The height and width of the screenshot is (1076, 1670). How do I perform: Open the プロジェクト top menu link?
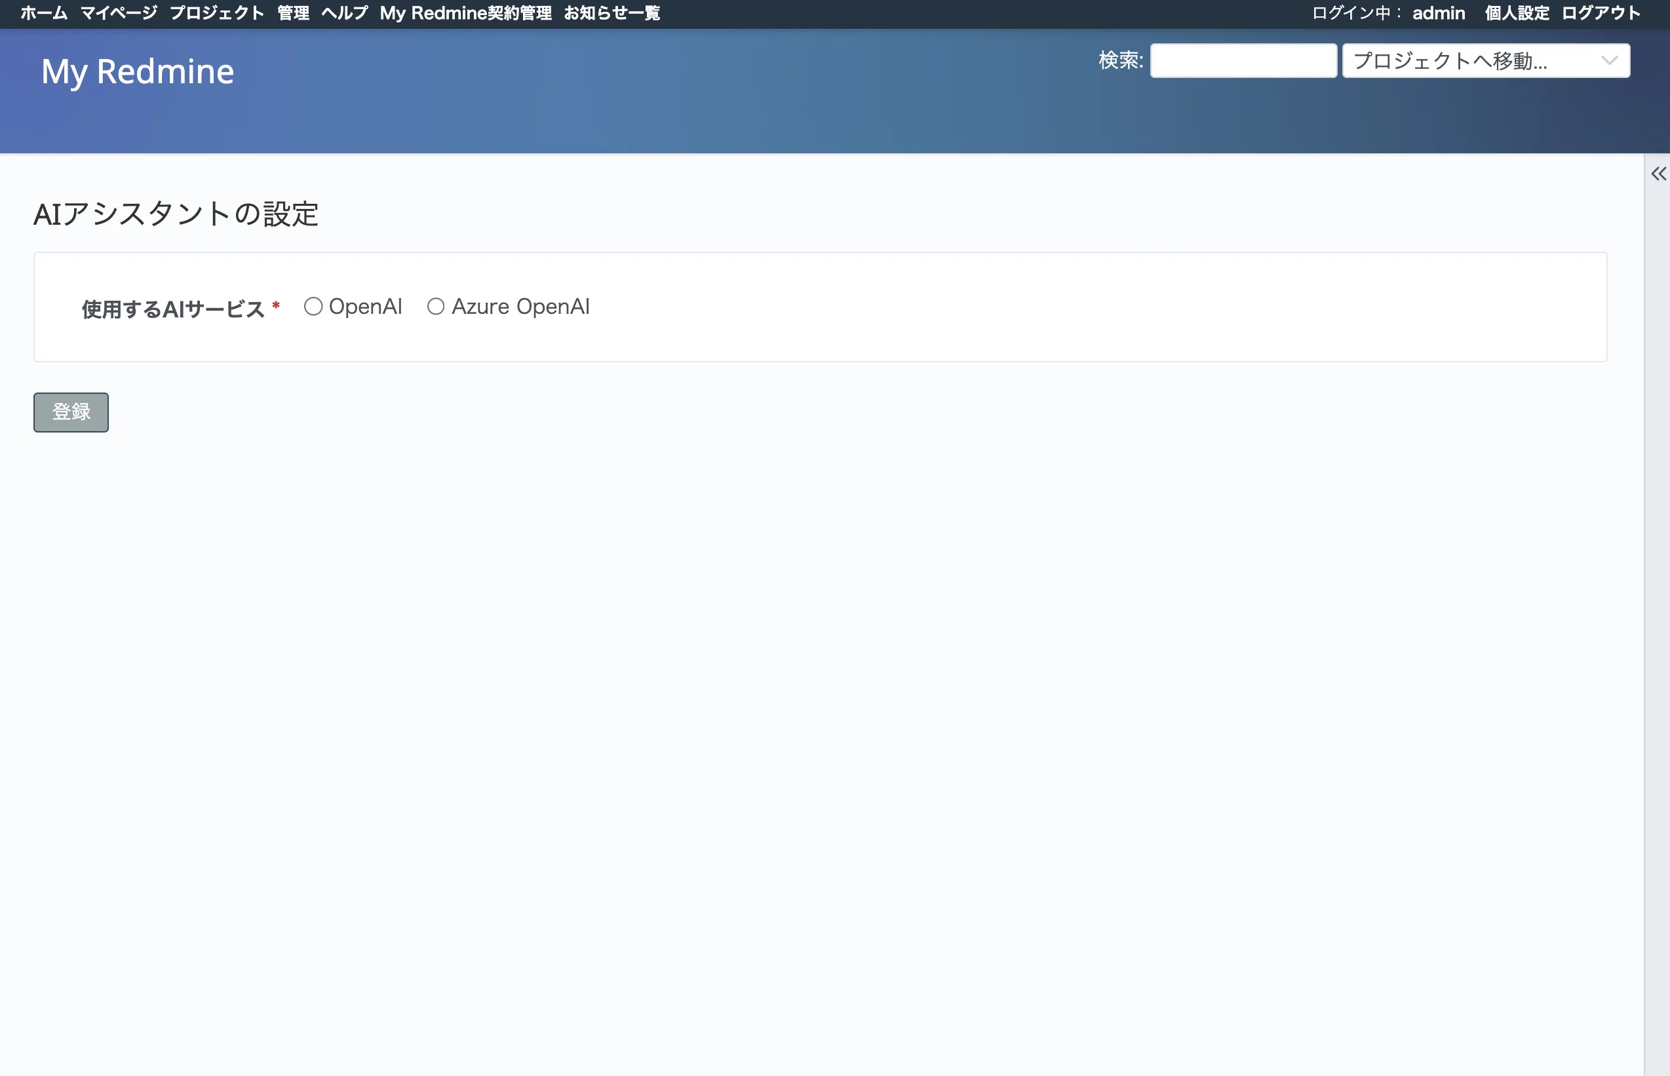click(x=218, y=13)
